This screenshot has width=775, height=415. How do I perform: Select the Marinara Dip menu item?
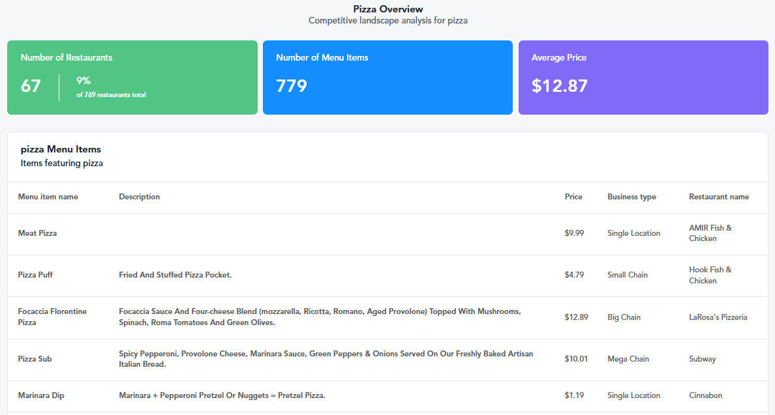coord(41,395)
